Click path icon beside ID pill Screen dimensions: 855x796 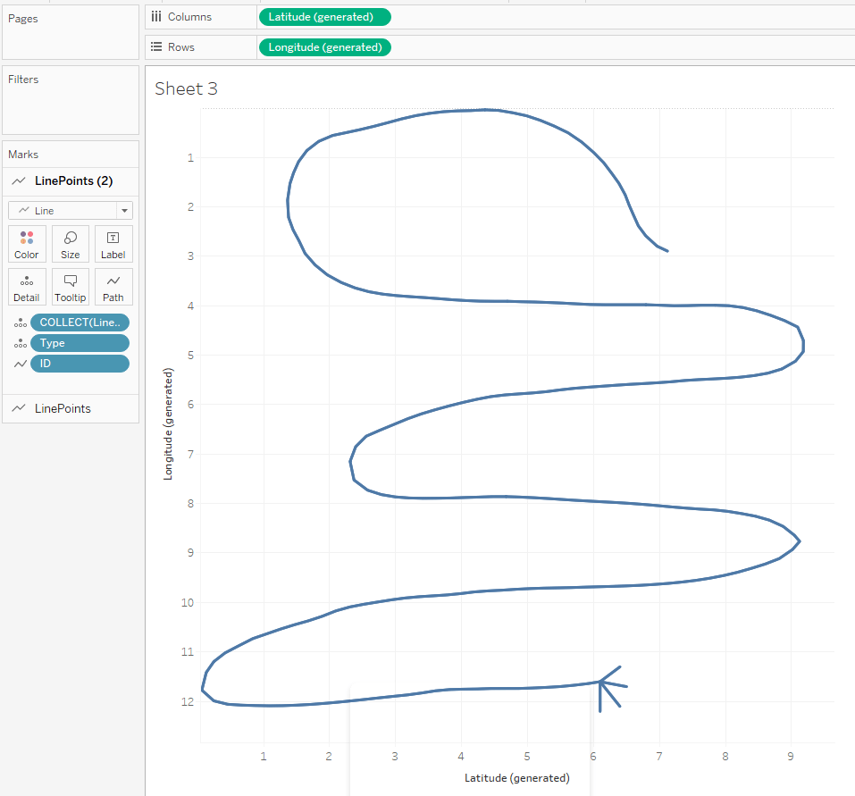click(x=20, y=364)
